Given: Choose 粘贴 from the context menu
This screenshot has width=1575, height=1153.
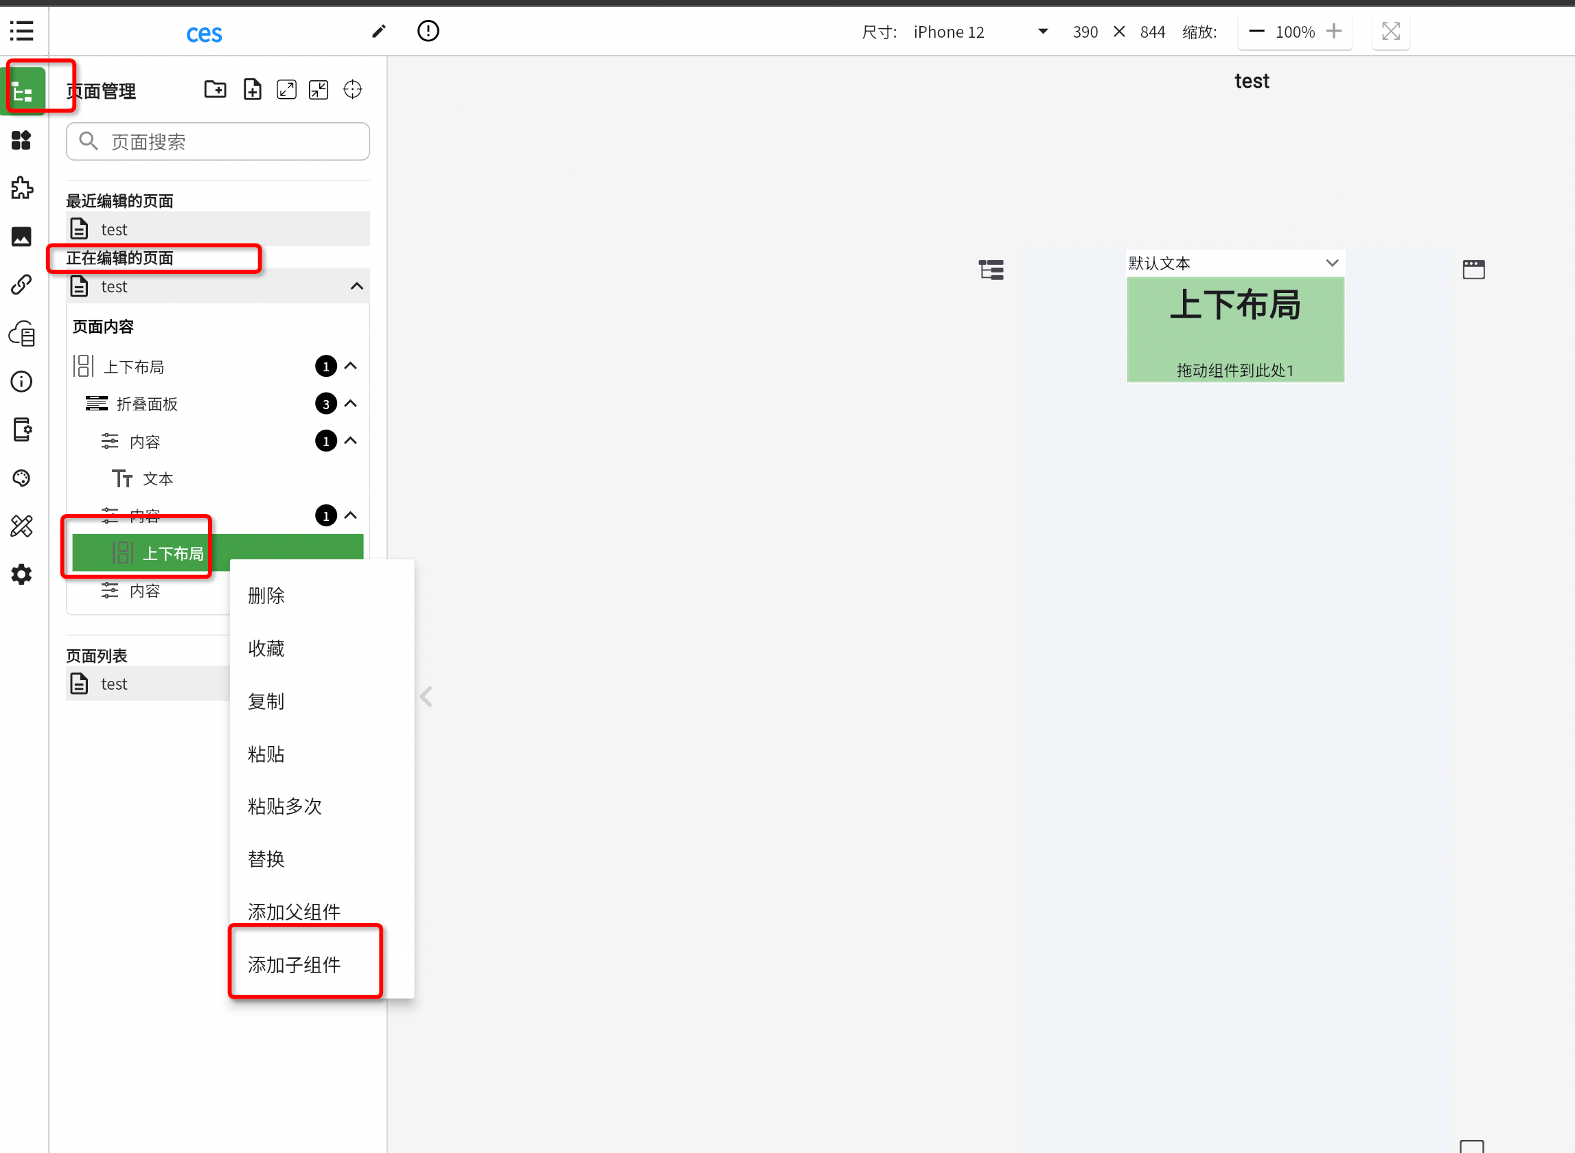Looking at the screenshot, I should coord(322,754).
